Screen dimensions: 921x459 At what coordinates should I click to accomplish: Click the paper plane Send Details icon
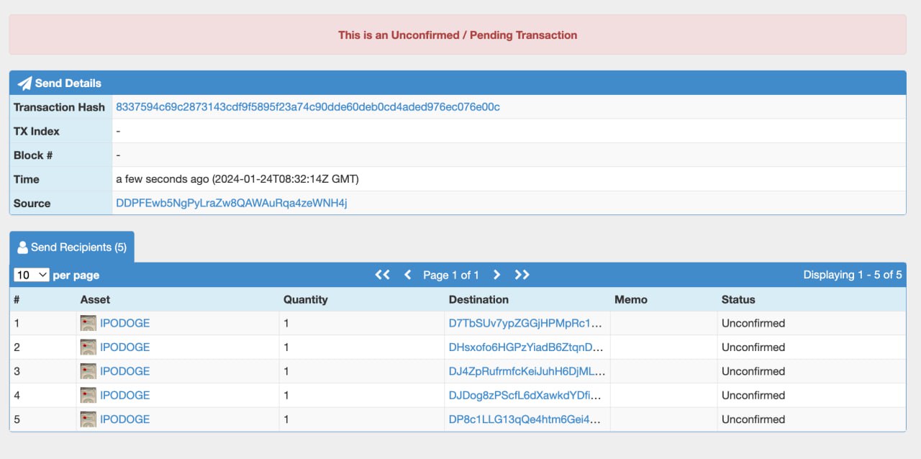(x=25, y=83)
